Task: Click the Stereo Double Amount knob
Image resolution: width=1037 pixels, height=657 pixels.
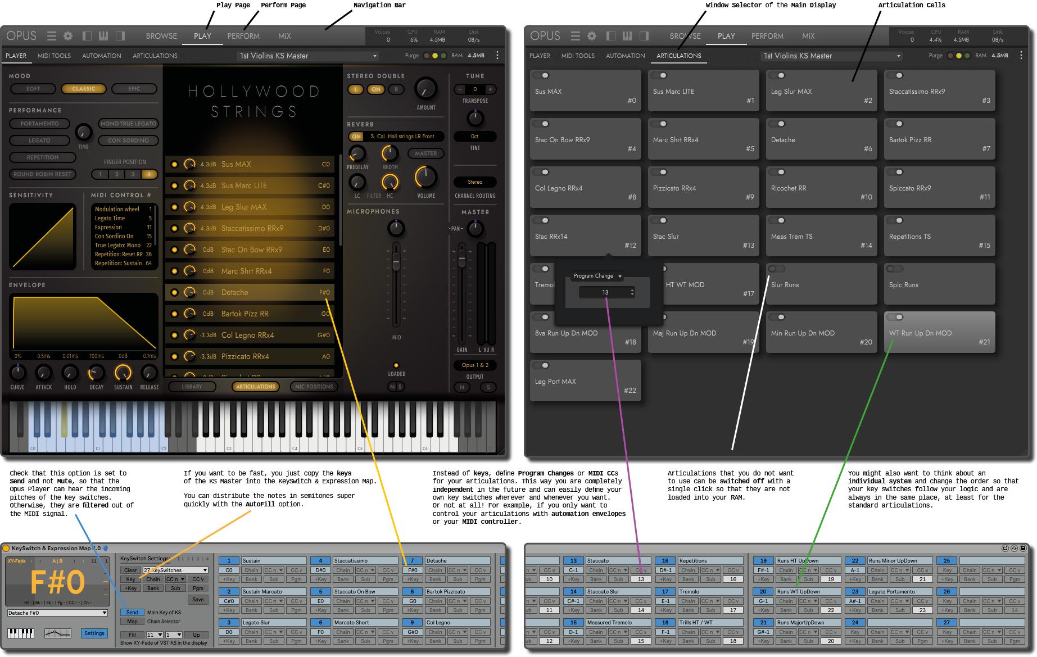Action: pos(426,89)
